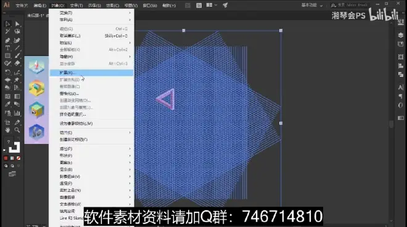Select the Magic Wand tool
407x227 pixels.
pyautogui.click(x=7, y=31)
